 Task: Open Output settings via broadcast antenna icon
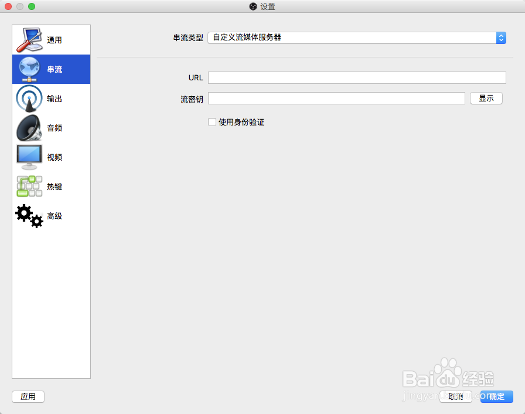coord(29,99)
